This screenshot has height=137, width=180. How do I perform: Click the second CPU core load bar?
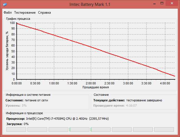tap(37, 129)
